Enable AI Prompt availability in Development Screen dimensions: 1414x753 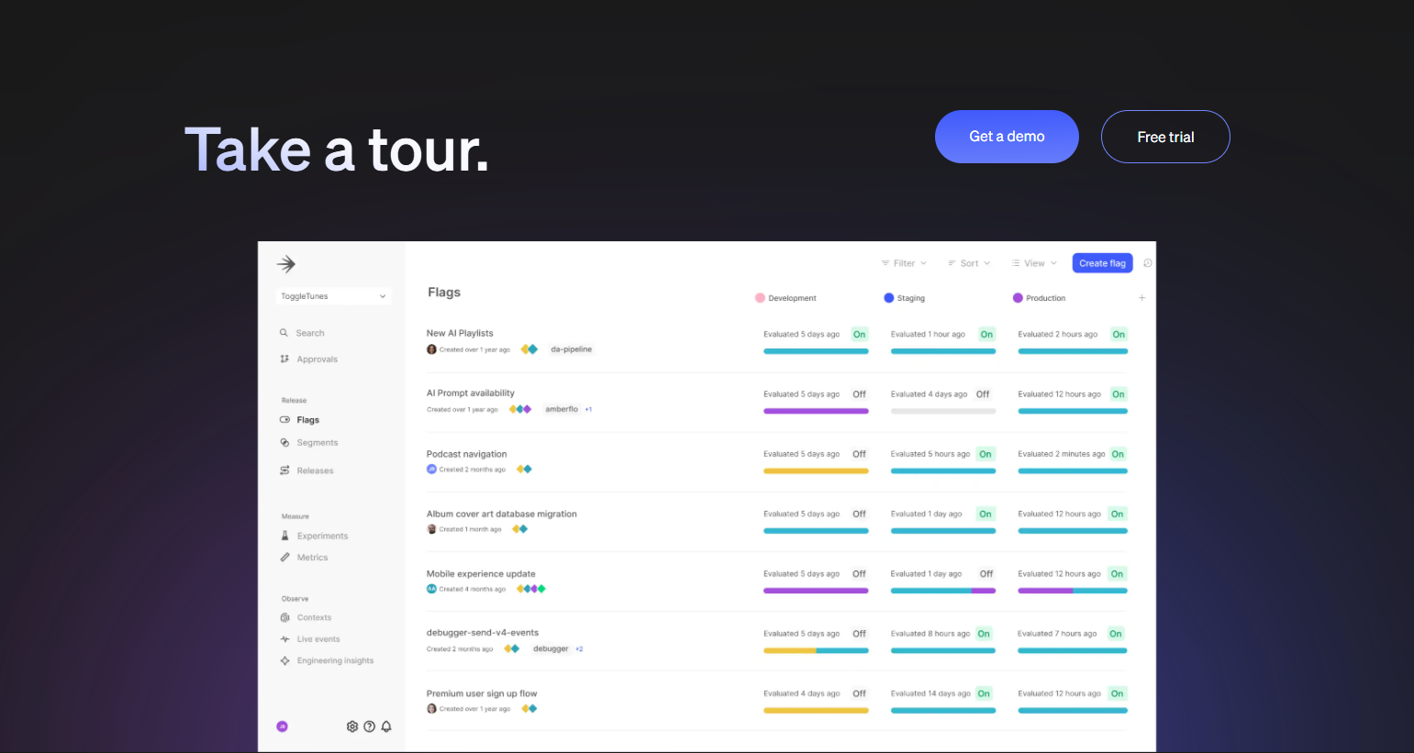tap(859, 393)
